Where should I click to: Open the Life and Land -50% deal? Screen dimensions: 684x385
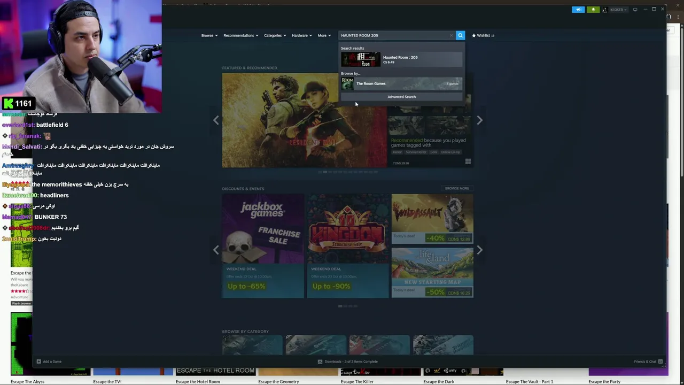coord(432,272)
